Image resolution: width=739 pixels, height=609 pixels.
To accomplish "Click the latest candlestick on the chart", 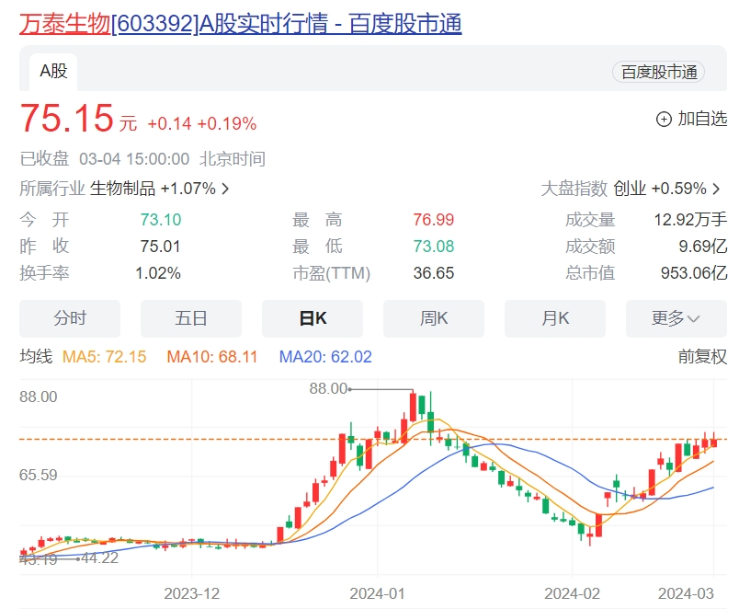I will pyautogui.click(x=714, y=442).
